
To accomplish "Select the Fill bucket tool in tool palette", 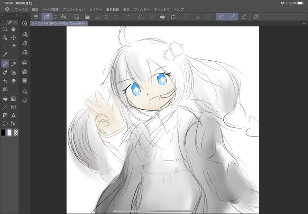I will 5,98.
